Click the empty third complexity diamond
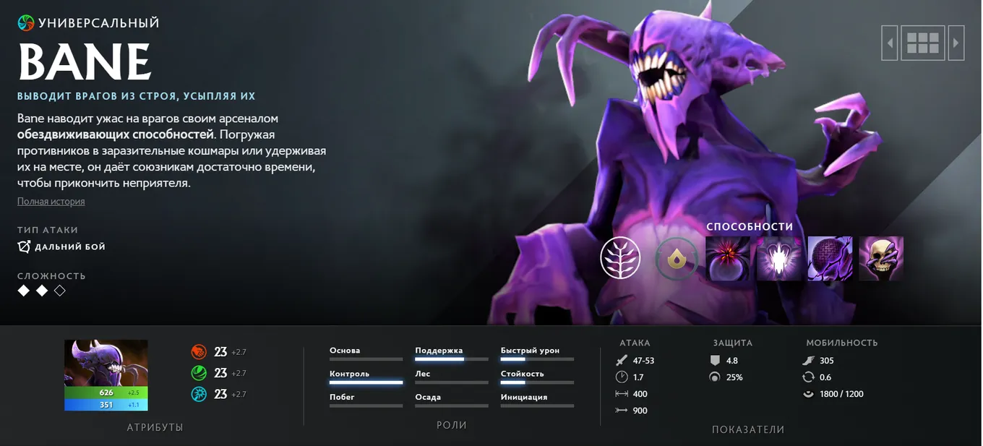 click(x=60, y=291)
